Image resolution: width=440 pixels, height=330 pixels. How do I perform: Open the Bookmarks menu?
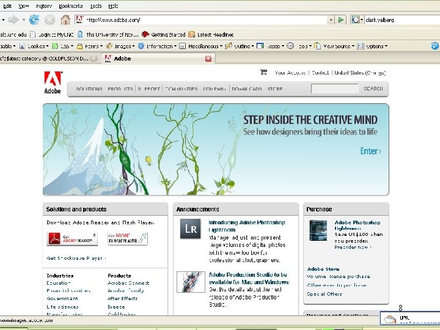[71, 5]
